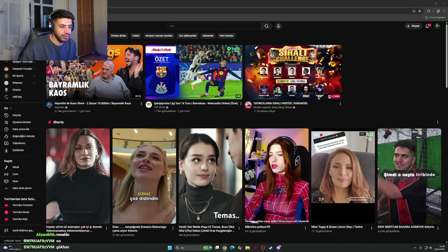Select the Aksiyon-macera oyunları chip
Image resolution: width=448 pixels, height=252 pixels.
tap(159, 36)
